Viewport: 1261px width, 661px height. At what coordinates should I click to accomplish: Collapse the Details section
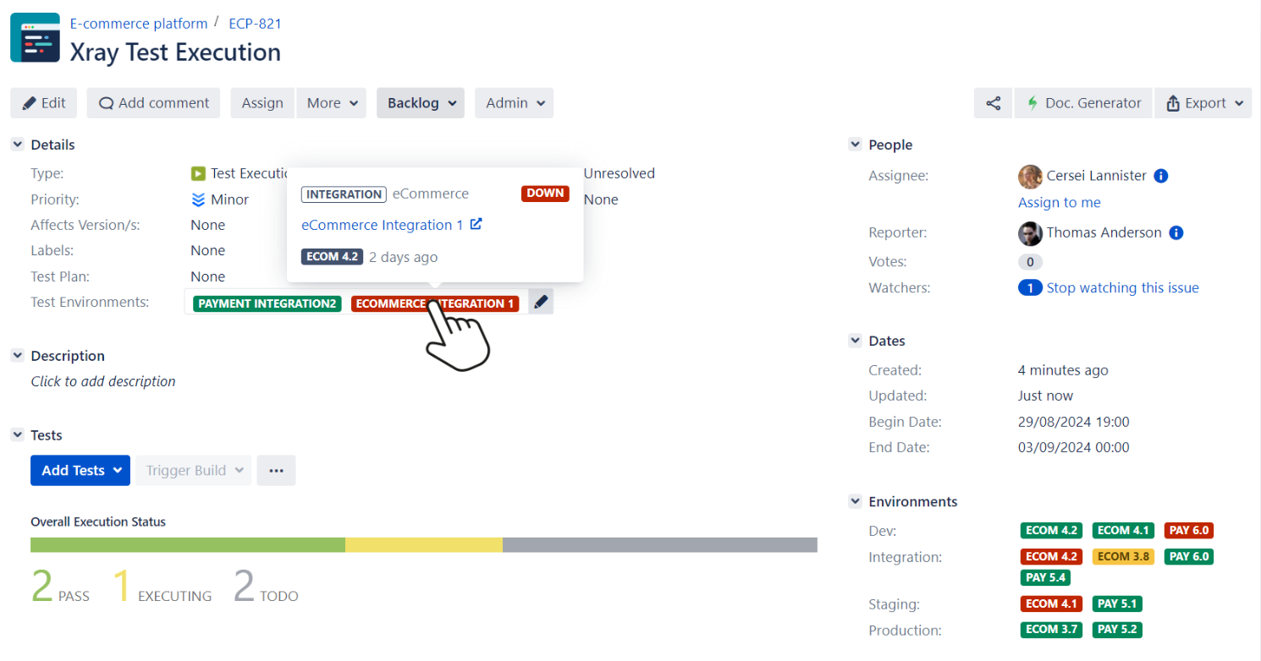coord(17,145)
